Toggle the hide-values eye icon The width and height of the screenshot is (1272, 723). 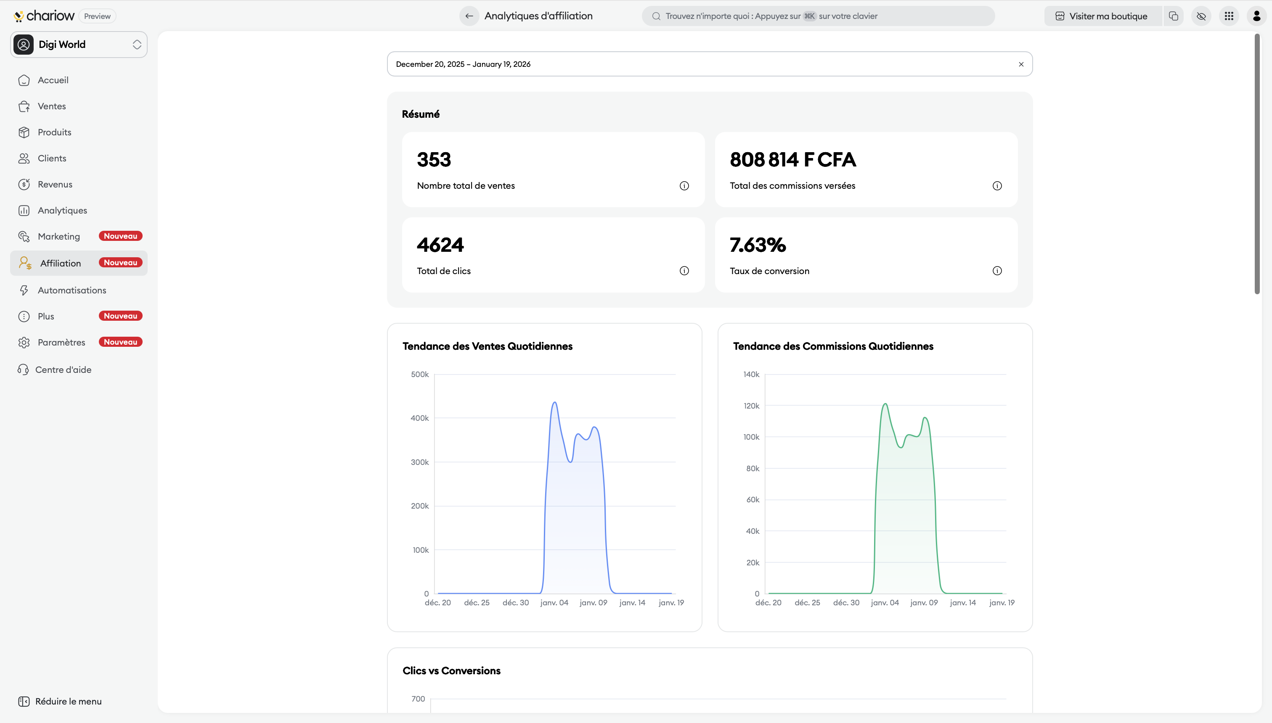pyautogui.click(x=1201, y=16)
